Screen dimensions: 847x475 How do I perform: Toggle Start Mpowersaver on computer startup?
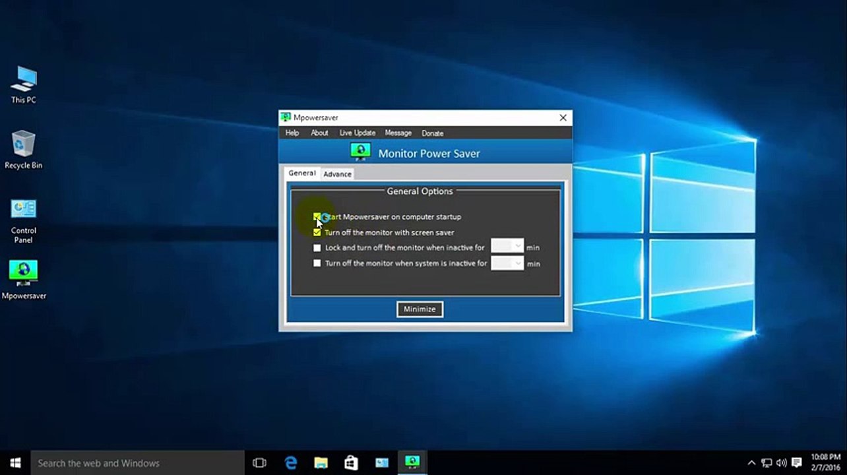(317, 216)
